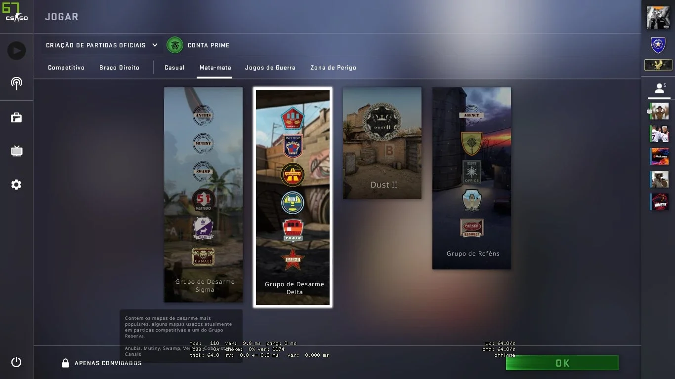Toggle Apenas Convidados lobby privacy
Screen dimensions: 675x379
101,363
